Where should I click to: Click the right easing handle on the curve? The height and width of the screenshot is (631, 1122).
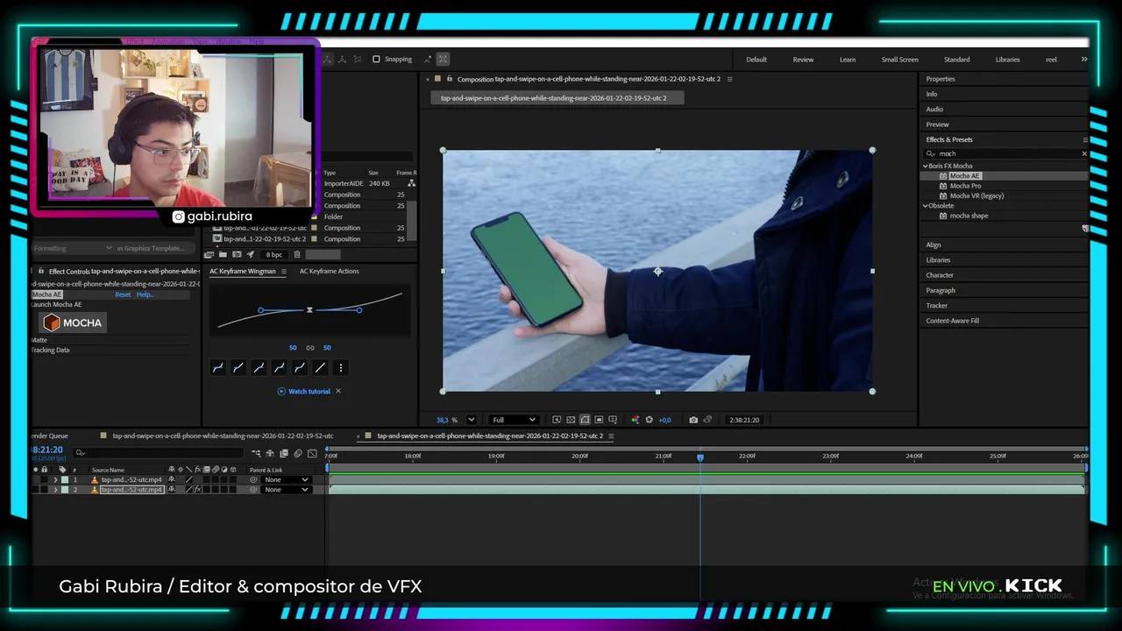tap(359, 310)
